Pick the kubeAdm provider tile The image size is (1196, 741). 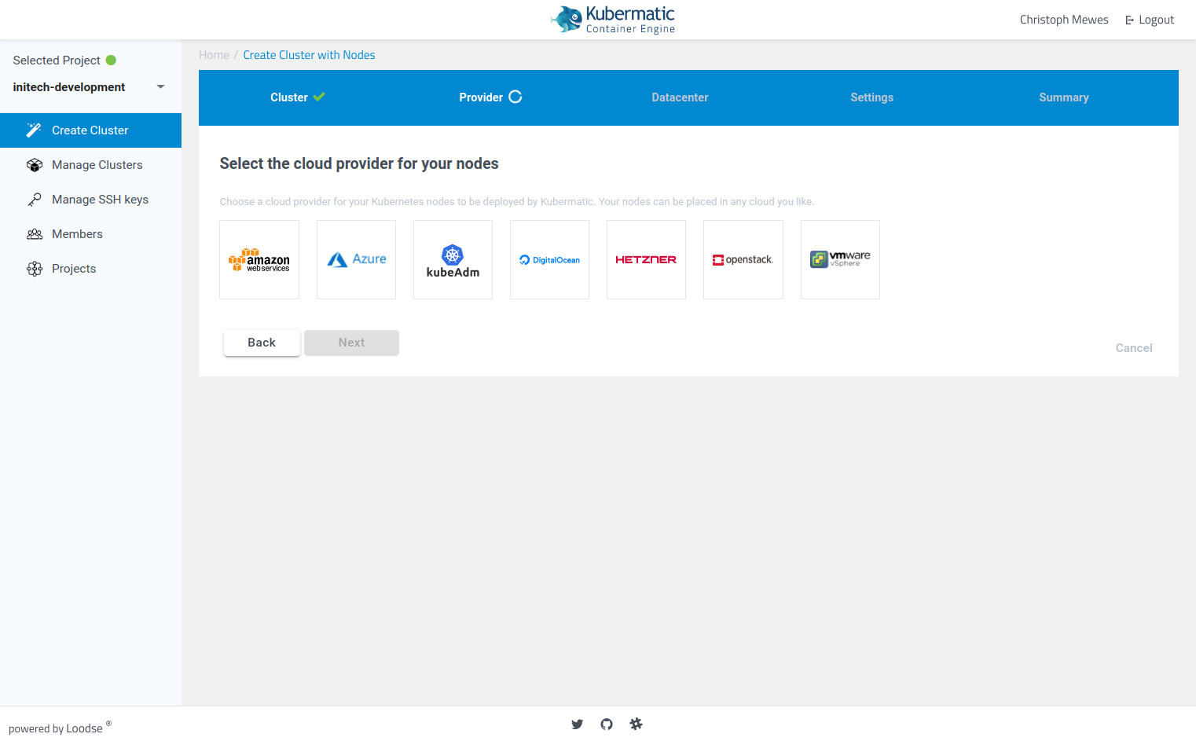pos(453,259)
